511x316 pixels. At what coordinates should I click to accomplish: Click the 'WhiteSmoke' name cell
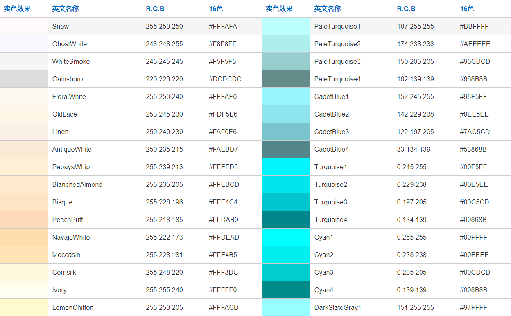tap(95, 61)
